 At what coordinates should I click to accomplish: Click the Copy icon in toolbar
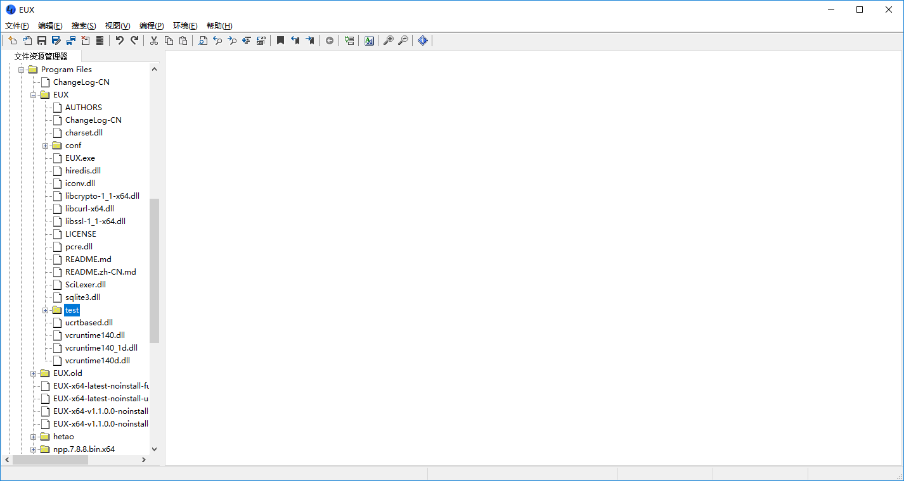169,41
